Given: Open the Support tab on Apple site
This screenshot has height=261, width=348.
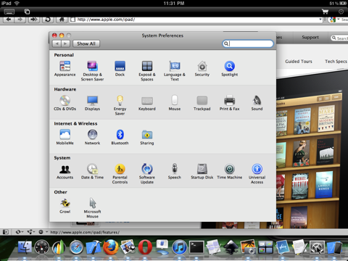Looking at the screenshot, I should point(310,38).
